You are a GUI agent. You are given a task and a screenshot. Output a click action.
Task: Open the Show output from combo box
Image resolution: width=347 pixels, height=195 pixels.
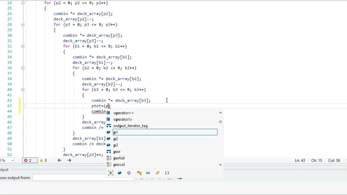(x=83, y=178)
